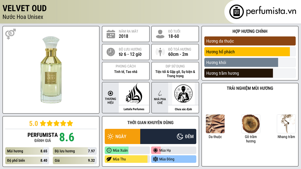Click the nose icon above Nhà pha chế
301x169 pixels.
coord(160,93)
